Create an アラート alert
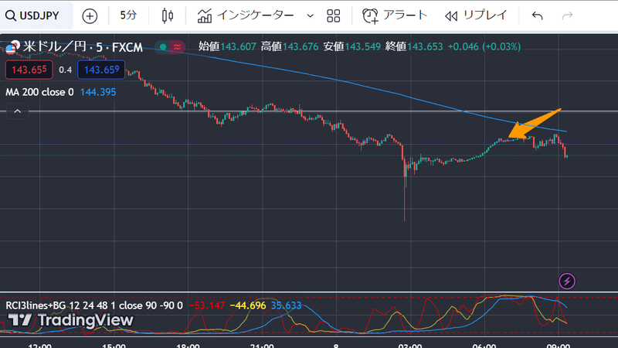The image size is (618, 348). [395, 15]
